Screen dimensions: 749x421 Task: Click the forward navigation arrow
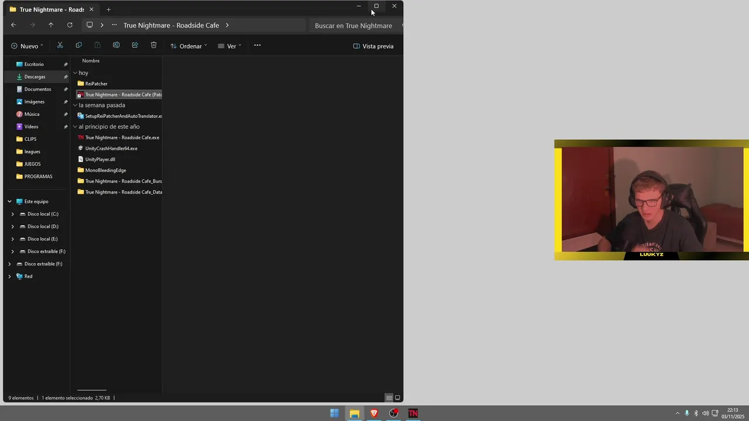point(32,25)
